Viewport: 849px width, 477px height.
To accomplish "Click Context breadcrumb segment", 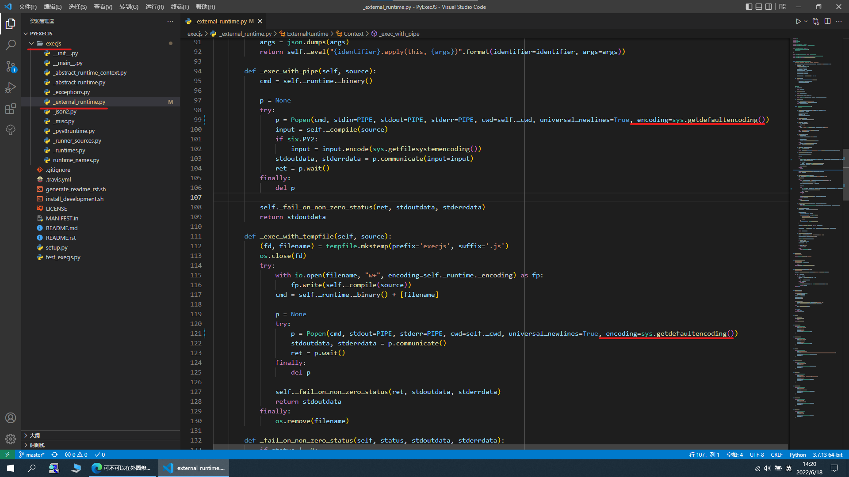I will [x=350, y=34].
